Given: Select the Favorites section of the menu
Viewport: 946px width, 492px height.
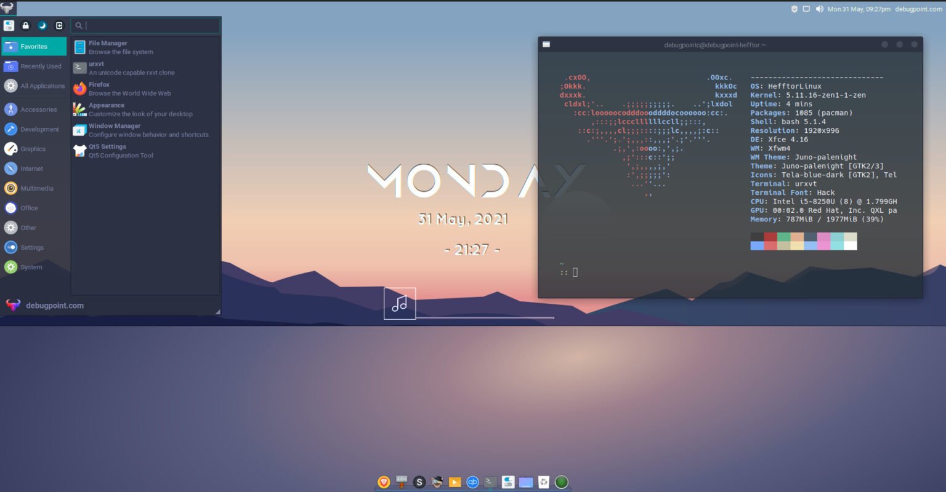Looking at the screenshot, I should point(34,46).
